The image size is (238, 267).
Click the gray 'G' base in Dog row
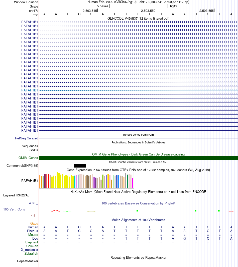[x=184, y=238]
